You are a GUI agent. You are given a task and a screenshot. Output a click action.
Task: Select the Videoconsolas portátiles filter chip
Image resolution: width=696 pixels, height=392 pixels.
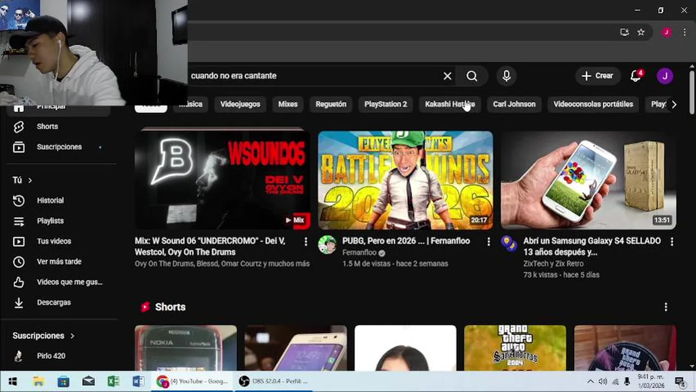[x=593, y=104]
